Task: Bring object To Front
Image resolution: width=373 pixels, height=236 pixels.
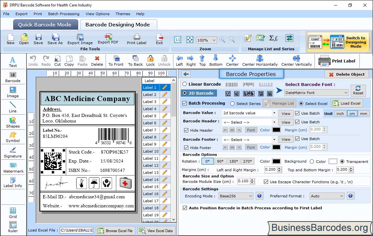Action: tap(116, 61)
